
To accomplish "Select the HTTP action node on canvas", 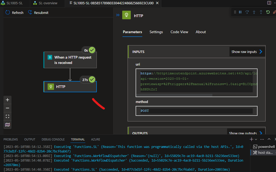I will click(x=70, y=86).
